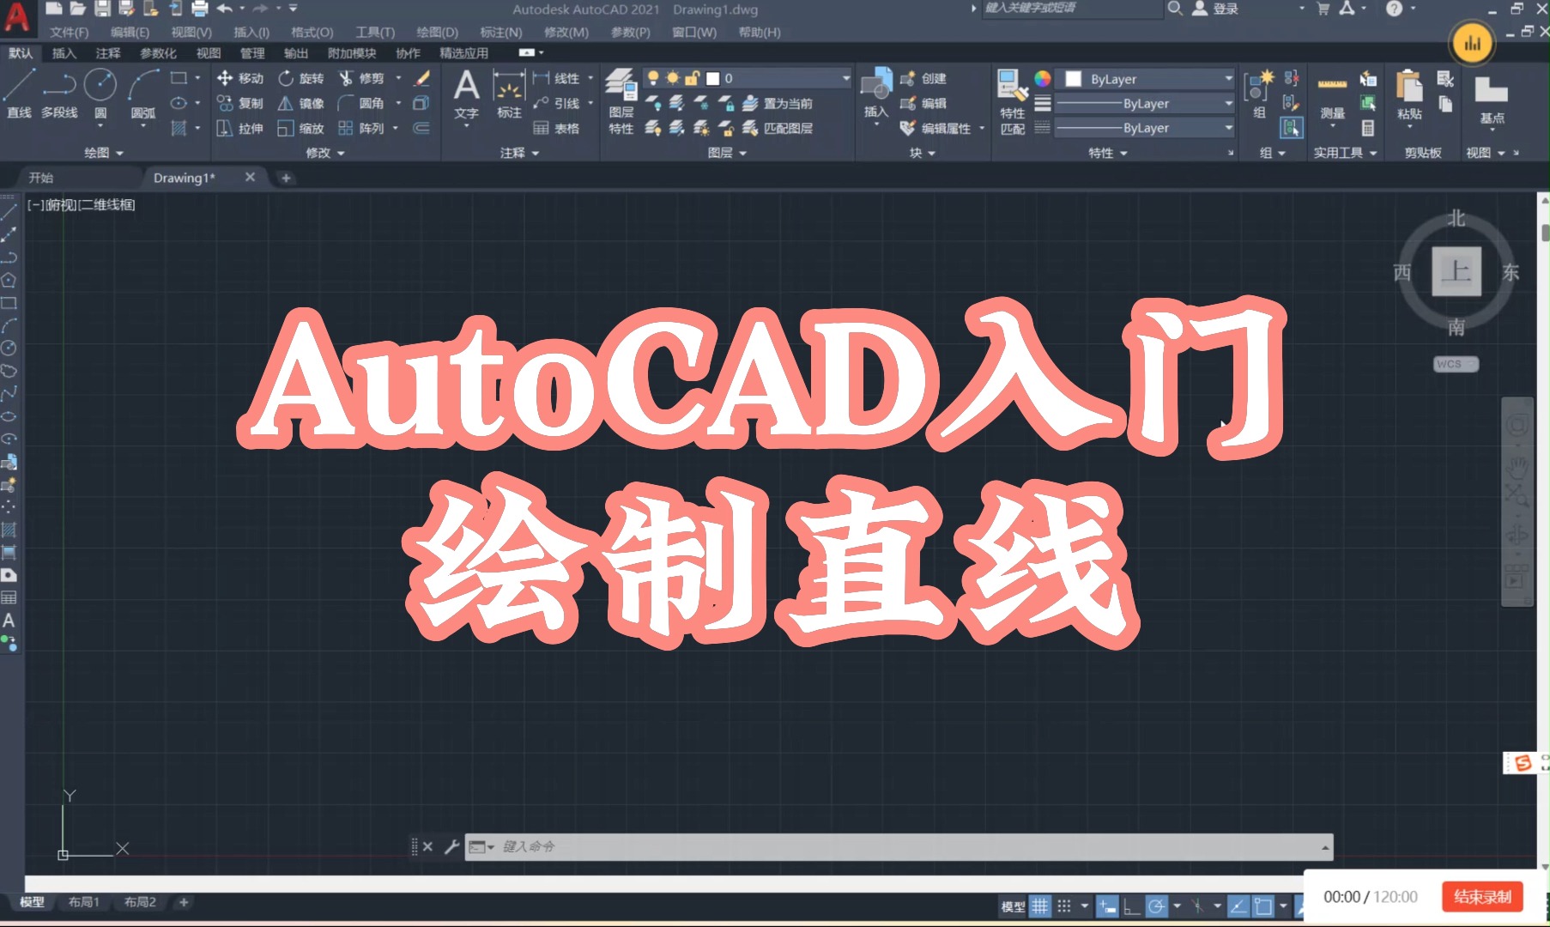The width and height of the screenshot is (1550, 927).
Task: Click the 结束录制 button
Action: tap(1482, 897)
